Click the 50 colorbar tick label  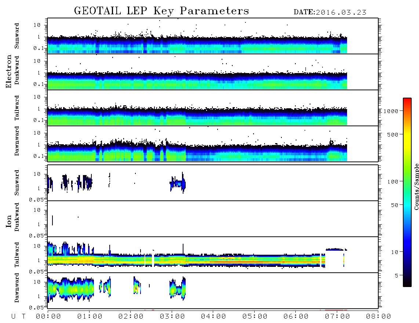coord(394,205)
